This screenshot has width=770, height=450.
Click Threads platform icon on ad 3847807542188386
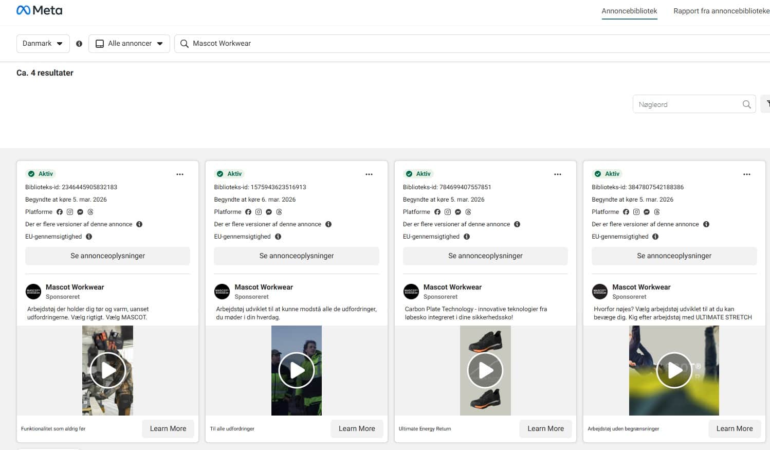pos(657,212)
